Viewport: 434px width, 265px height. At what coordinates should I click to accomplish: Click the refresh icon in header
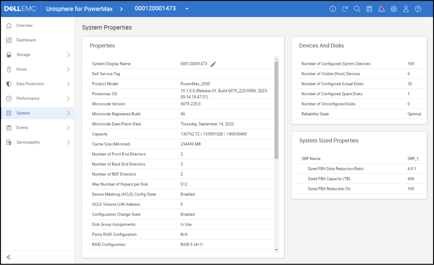pos(345,9)
